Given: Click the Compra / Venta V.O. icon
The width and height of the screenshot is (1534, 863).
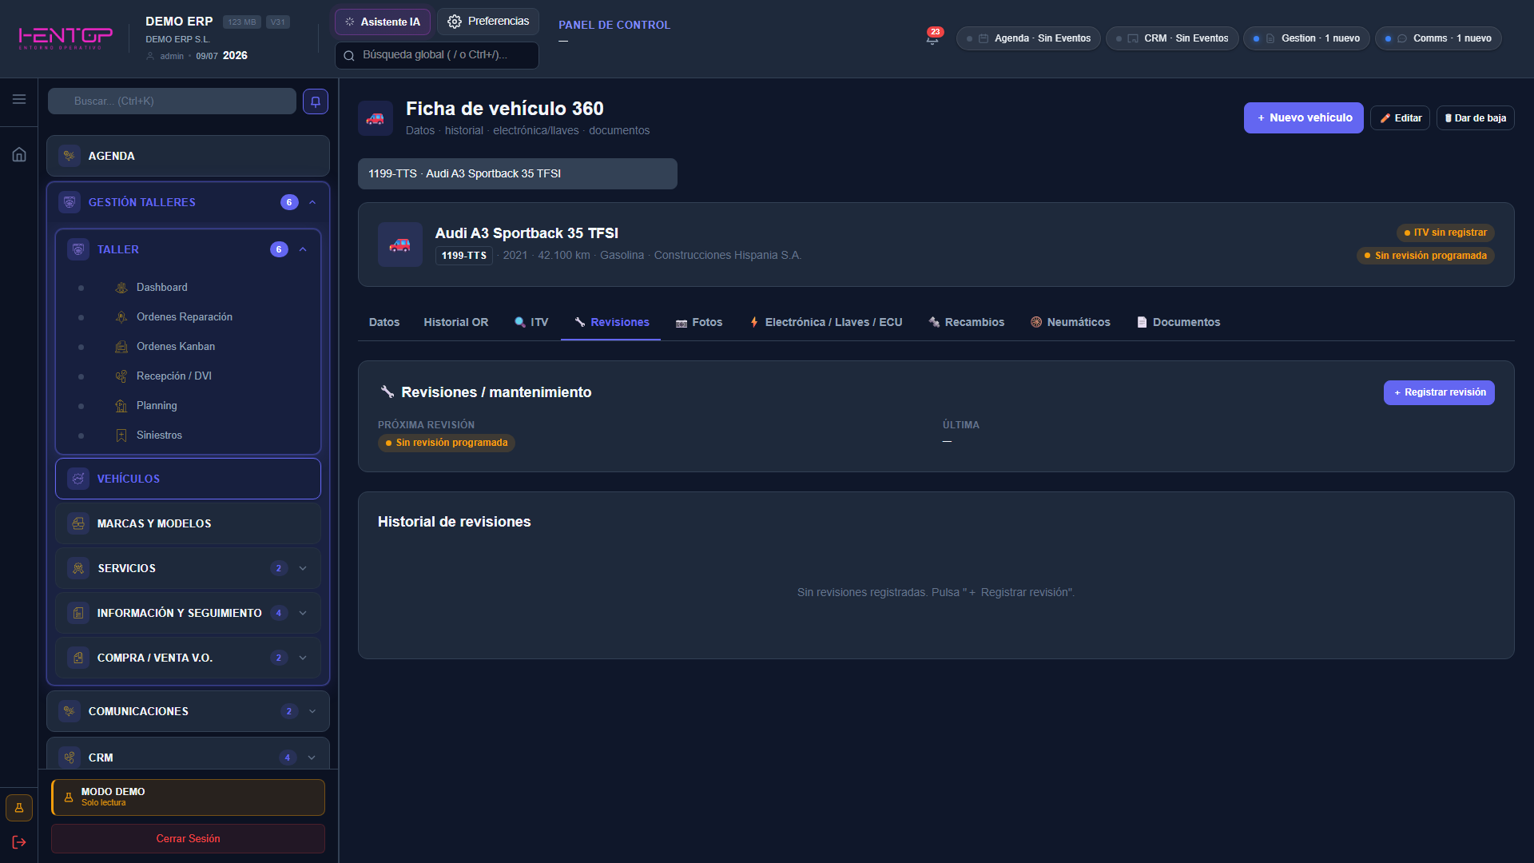Looking at the screenshot, I should 78,658.
